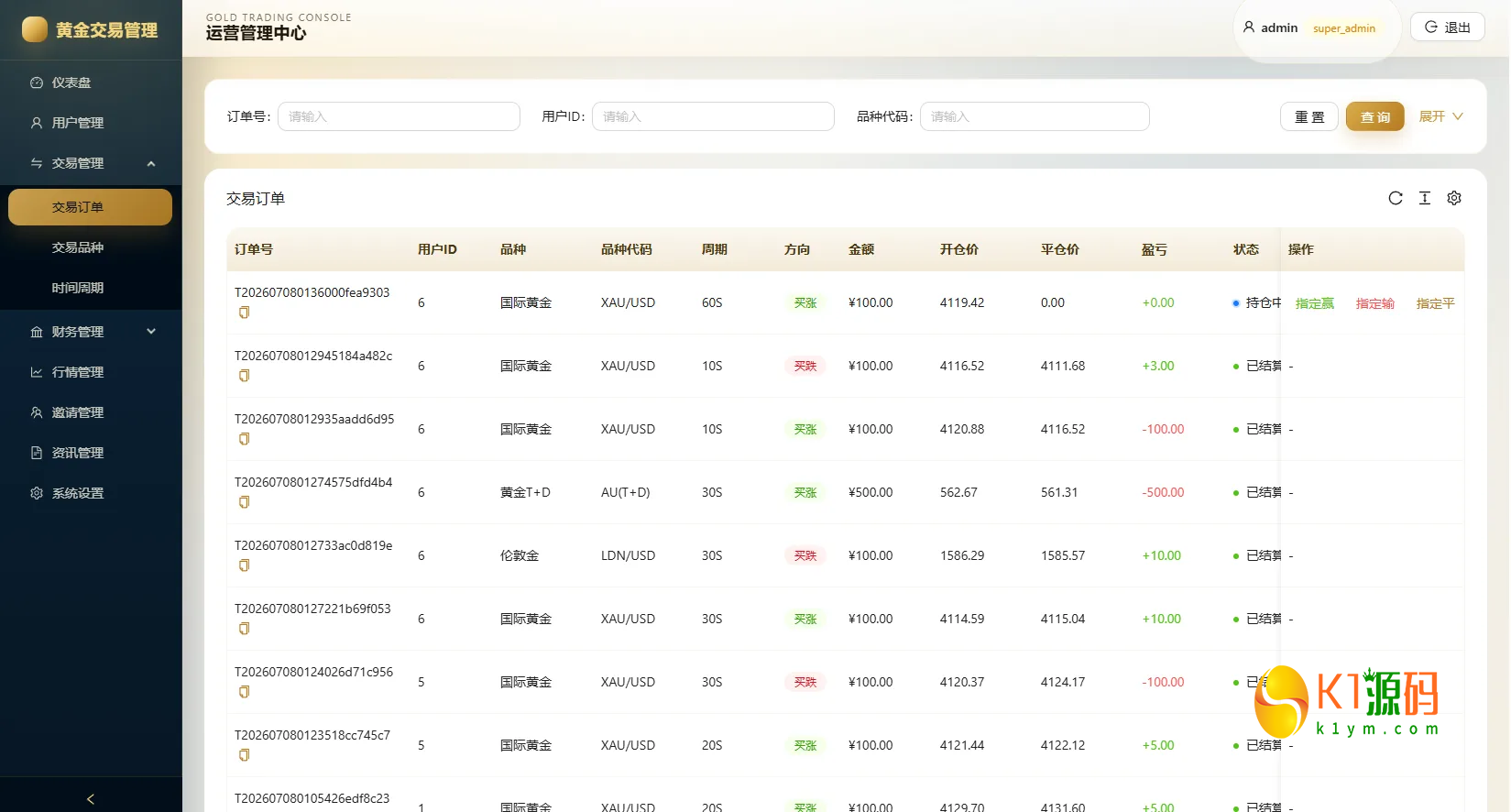Copy order number T202607080124026d71c956

tap(245, 692)
